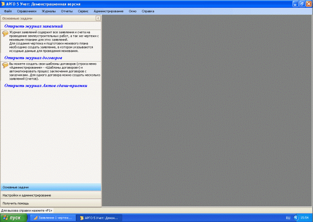Open the Журналы menu
Screen dimensions: 313x222
(48, 11)
